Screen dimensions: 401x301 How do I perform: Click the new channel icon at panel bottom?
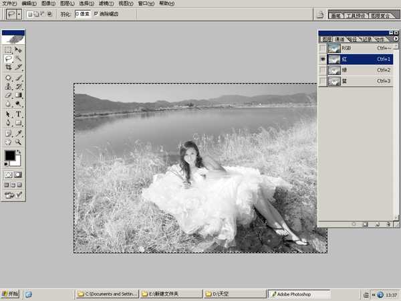[376, 225]
